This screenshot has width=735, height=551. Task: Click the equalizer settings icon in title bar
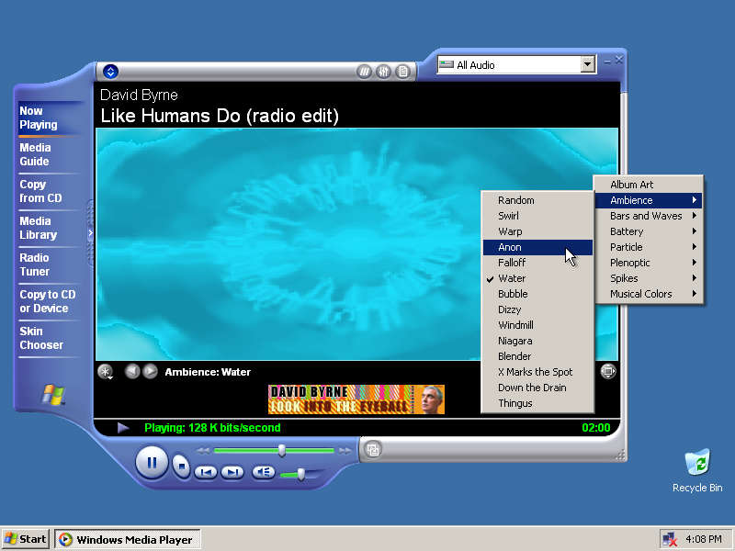pos(384,72)
